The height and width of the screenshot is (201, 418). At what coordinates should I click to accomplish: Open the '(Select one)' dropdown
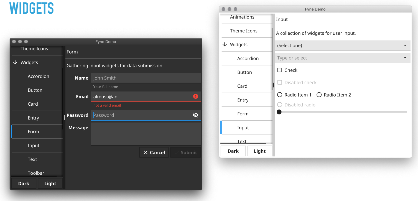point(342,45)
